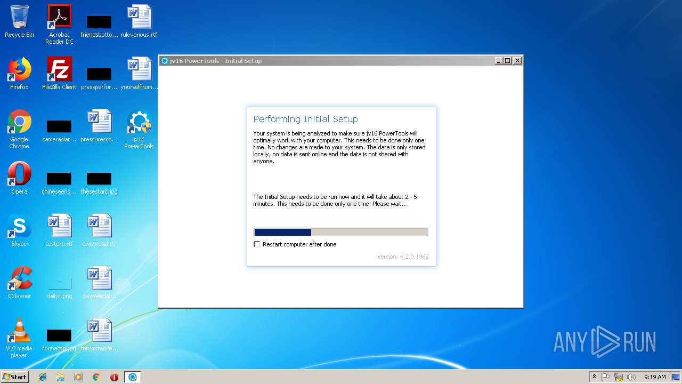
Task: Show hidden system tray icons
Action: (x=595, y=377)
